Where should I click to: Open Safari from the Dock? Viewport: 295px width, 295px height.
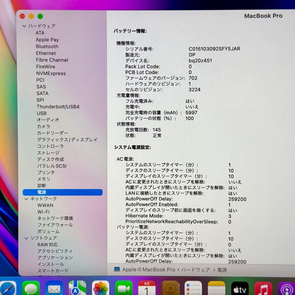click(8, 288)
